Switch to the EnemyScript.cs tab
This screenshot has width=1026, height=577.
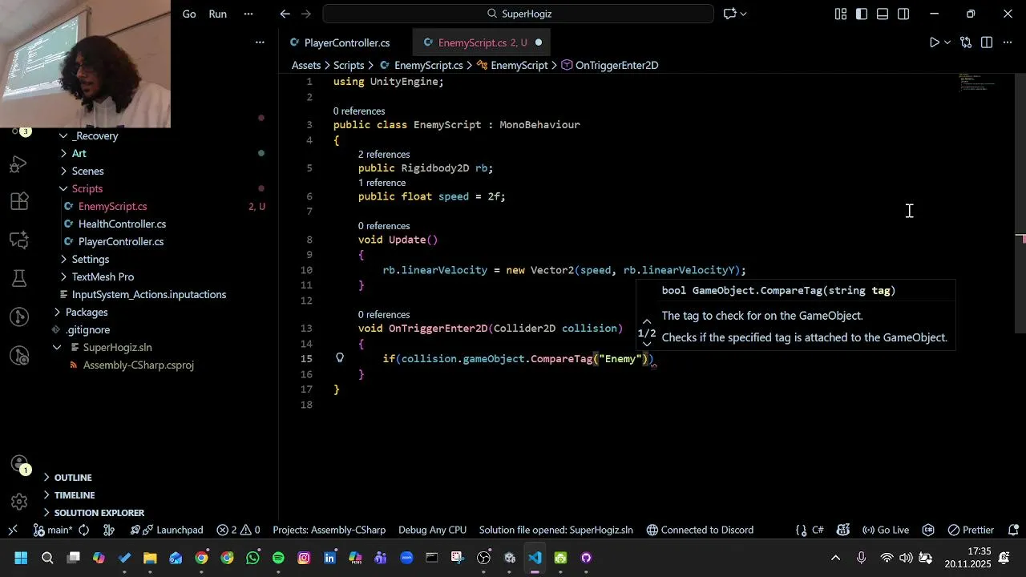[483, 42]
